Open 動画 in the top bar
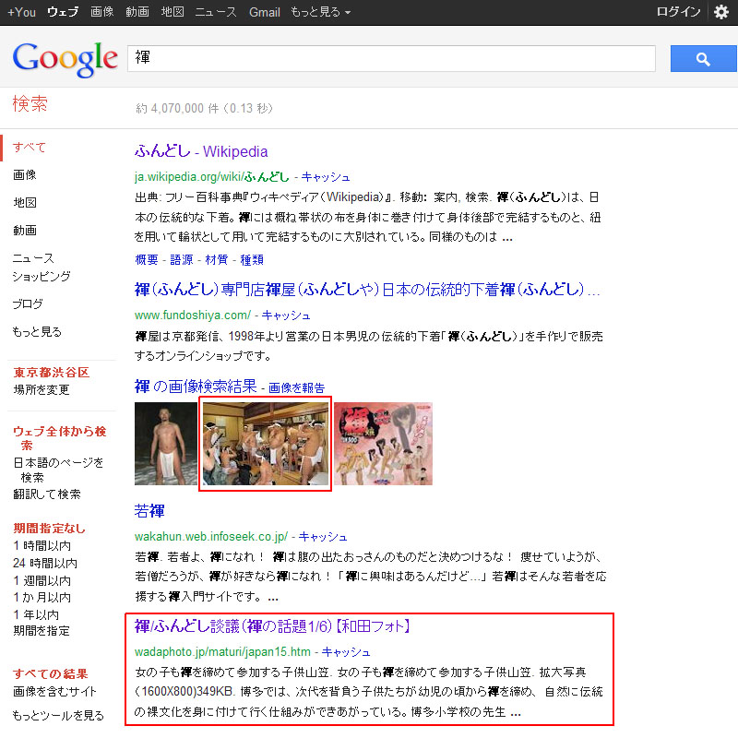 point(137,12)
